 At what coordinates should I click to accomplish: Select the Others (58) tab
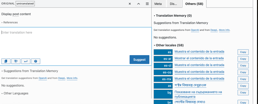pos(194,4)
